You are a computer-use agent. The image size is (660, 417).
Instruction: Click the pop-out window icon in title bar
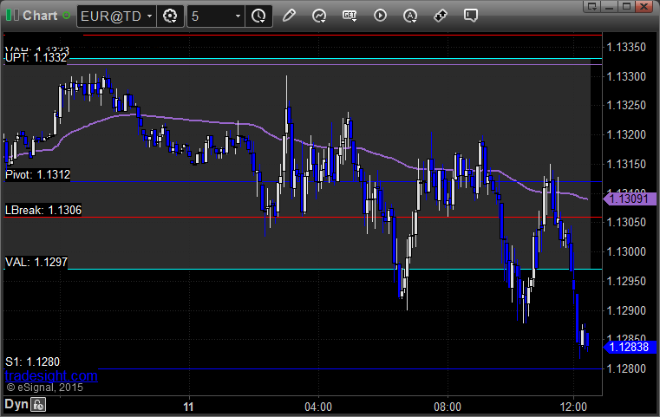[x=592, y=6]
